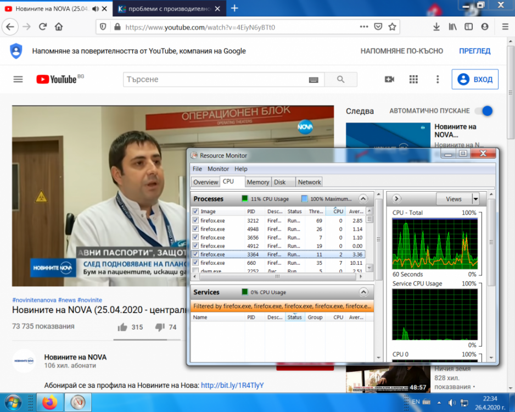Screen dimensions: 515x412
Task: Open a new Firefox tab
Action: 234,8
